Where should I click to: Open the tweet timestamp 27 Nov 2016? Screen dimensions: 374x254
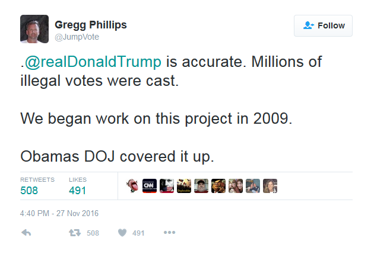(x=59, y=213)
